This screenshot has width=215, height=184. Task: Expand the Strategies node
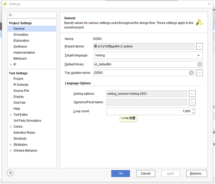pos(11,144)
